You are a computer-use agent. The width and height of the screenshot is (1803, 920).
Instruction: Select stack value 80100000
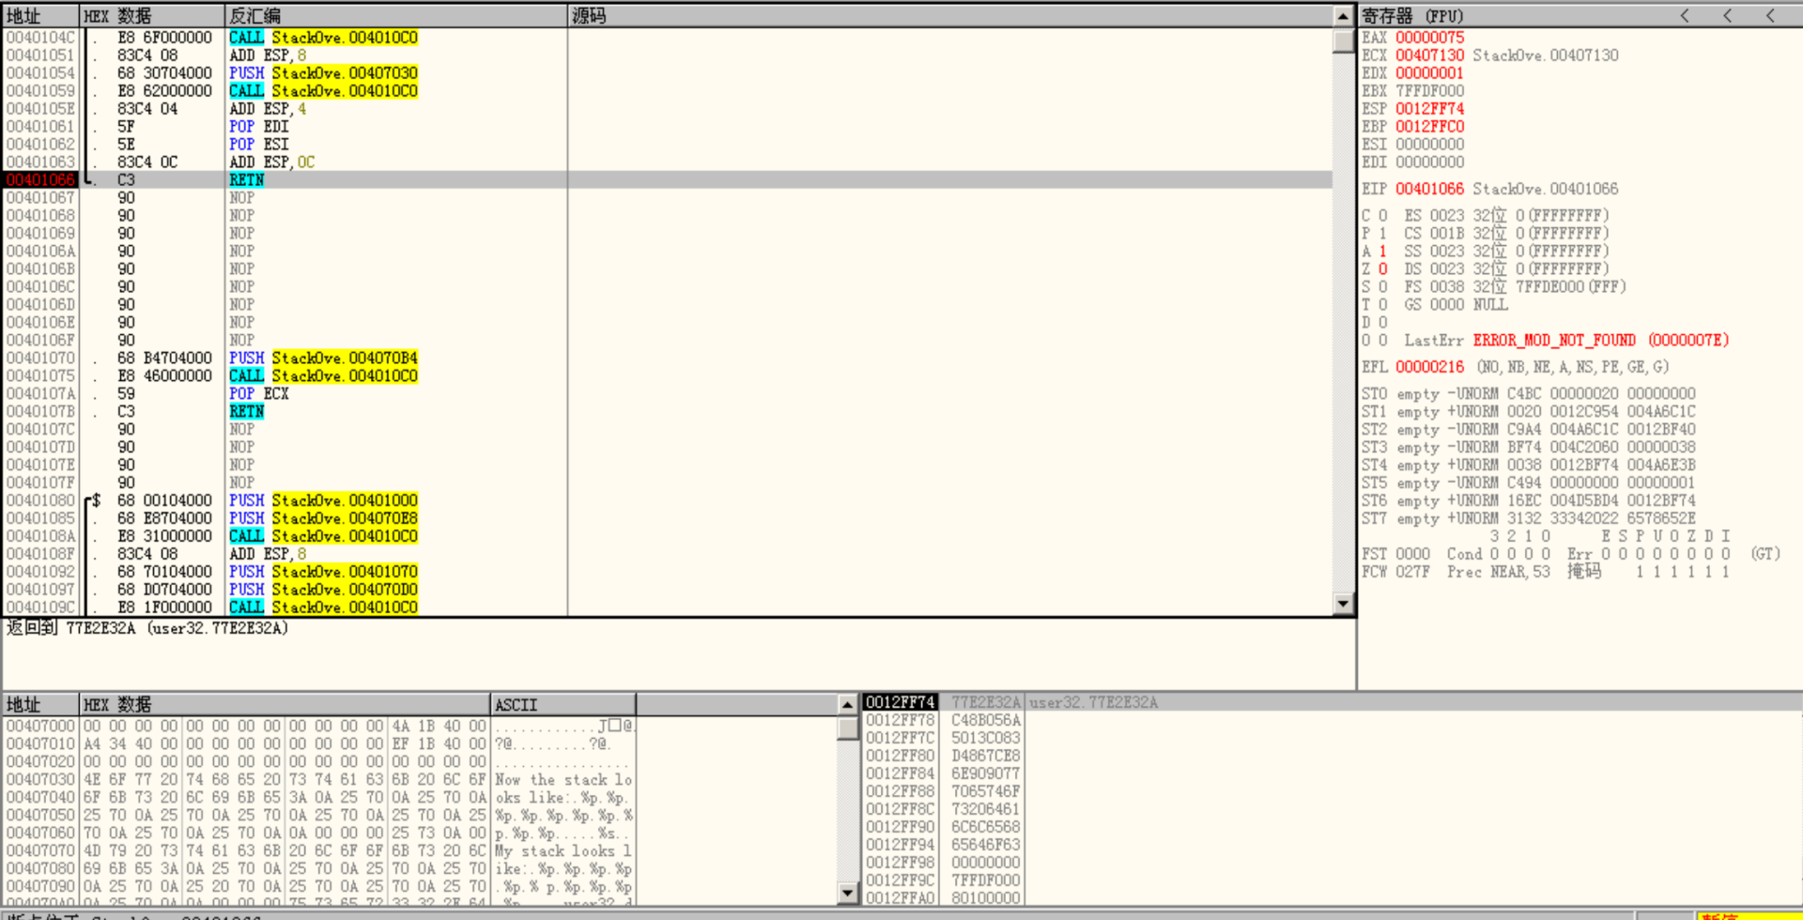click(985, 898)
